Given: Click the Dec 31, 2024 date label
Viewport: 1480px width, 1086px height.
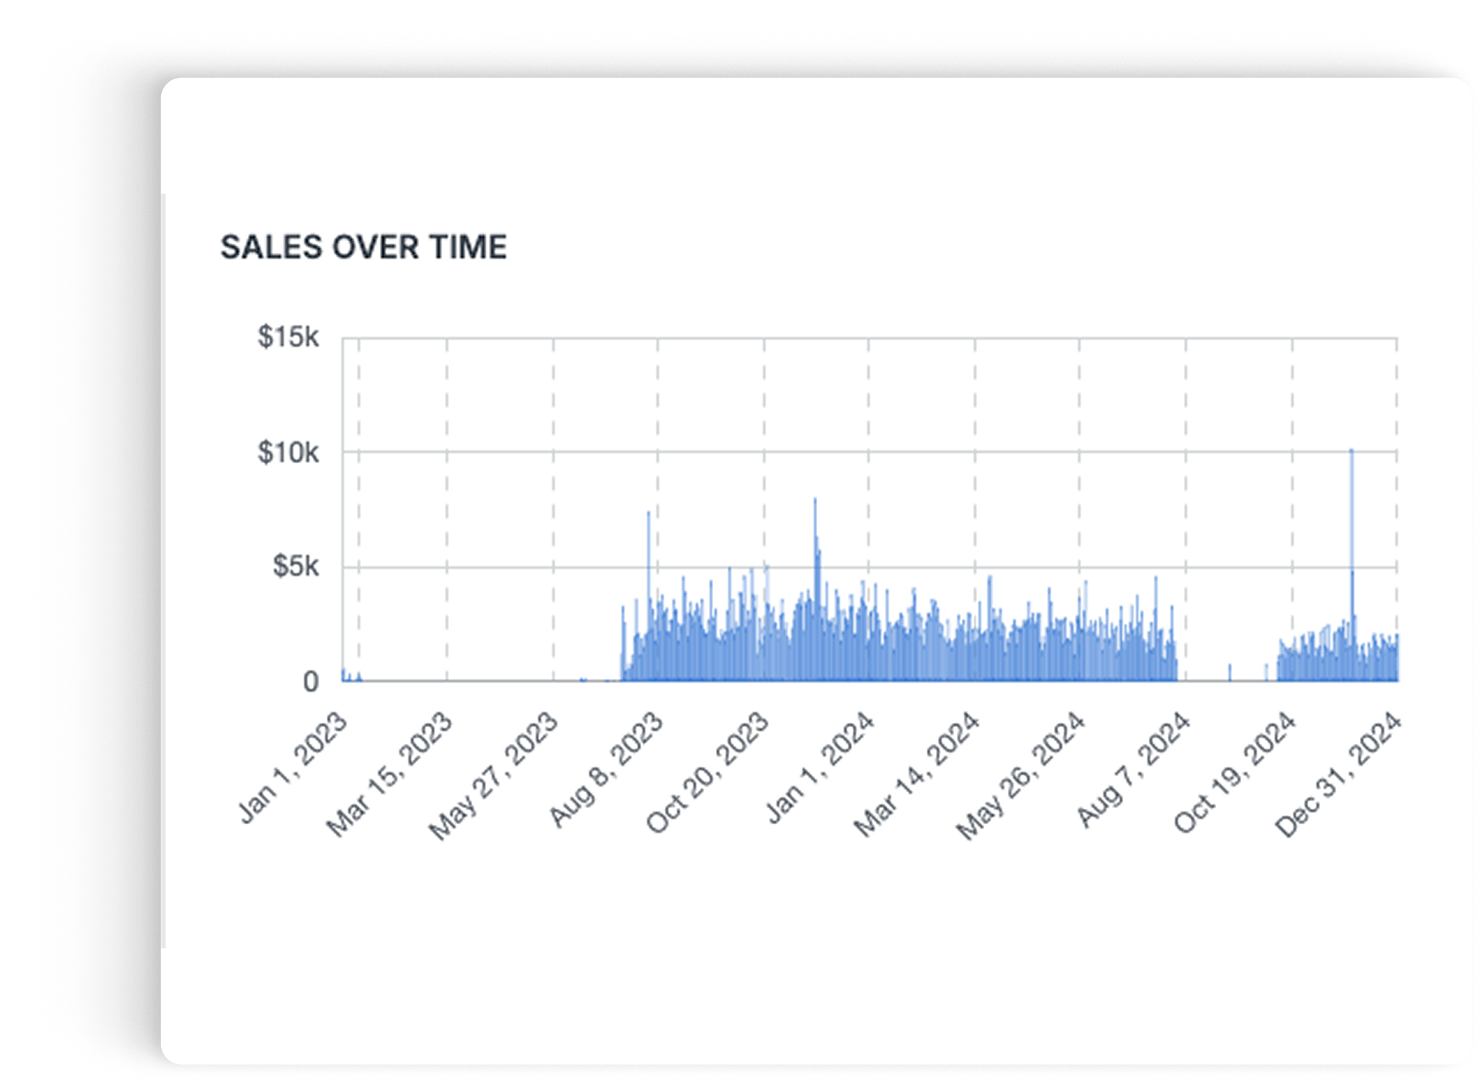Looking at the screenshot, I should (1339, 775).
